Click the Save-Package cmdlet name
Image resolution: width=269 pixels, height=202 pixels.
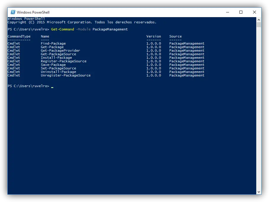53,65
